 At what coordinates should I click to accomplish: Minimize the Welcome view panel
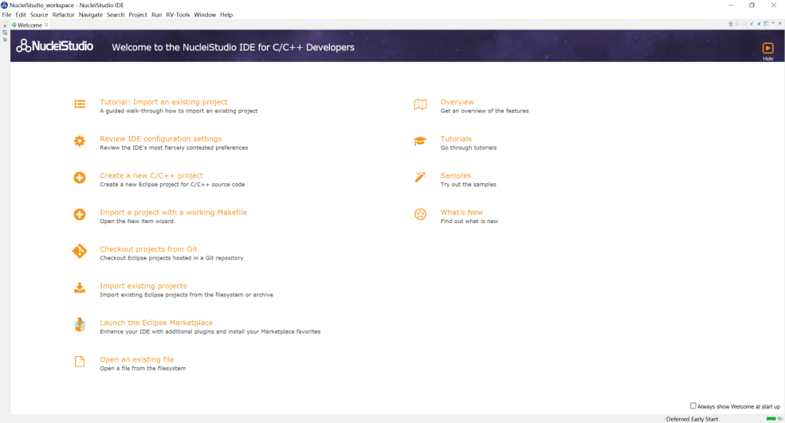tap(773, 23)
